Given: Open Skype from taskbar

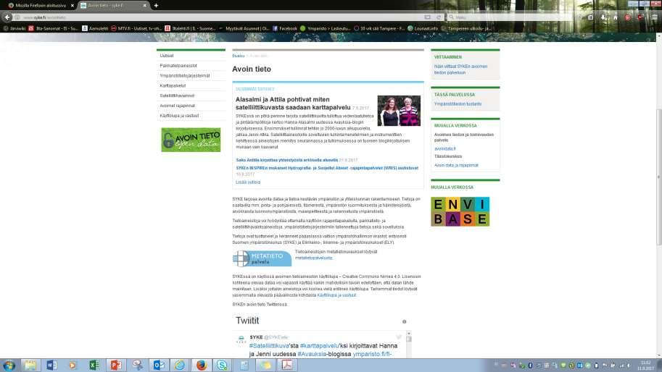Looking at the screenshot, I should (x=223, y=365).
